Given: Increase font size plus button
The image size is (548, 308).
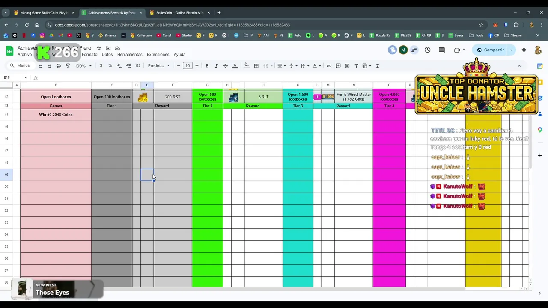Looking at the screenshot, I should pyautogui.click(x=197, y=66).
